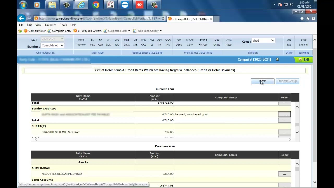Click the Next button
This screenshot has width=334, height=188.
(263, 81)
